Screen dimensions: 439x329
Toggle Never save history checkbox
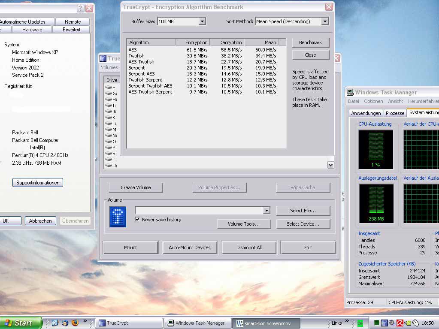[x=137, y=219]
